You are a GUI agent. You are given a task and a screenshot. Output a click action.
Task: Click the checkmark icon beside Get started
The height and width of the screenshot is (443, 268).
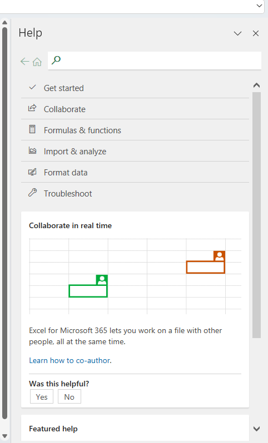coord(33,87)
